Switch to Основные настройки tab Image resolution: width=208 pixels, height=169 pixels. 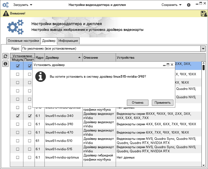coord(23,41)
